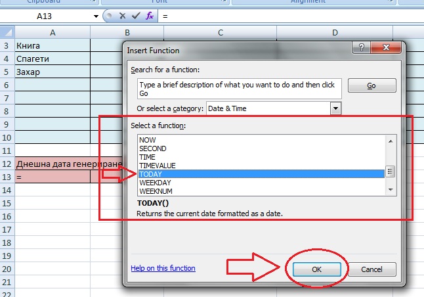The width and height of the screenshot is (424, 297).
Task: Select empty cell A8
Action: 53,111
